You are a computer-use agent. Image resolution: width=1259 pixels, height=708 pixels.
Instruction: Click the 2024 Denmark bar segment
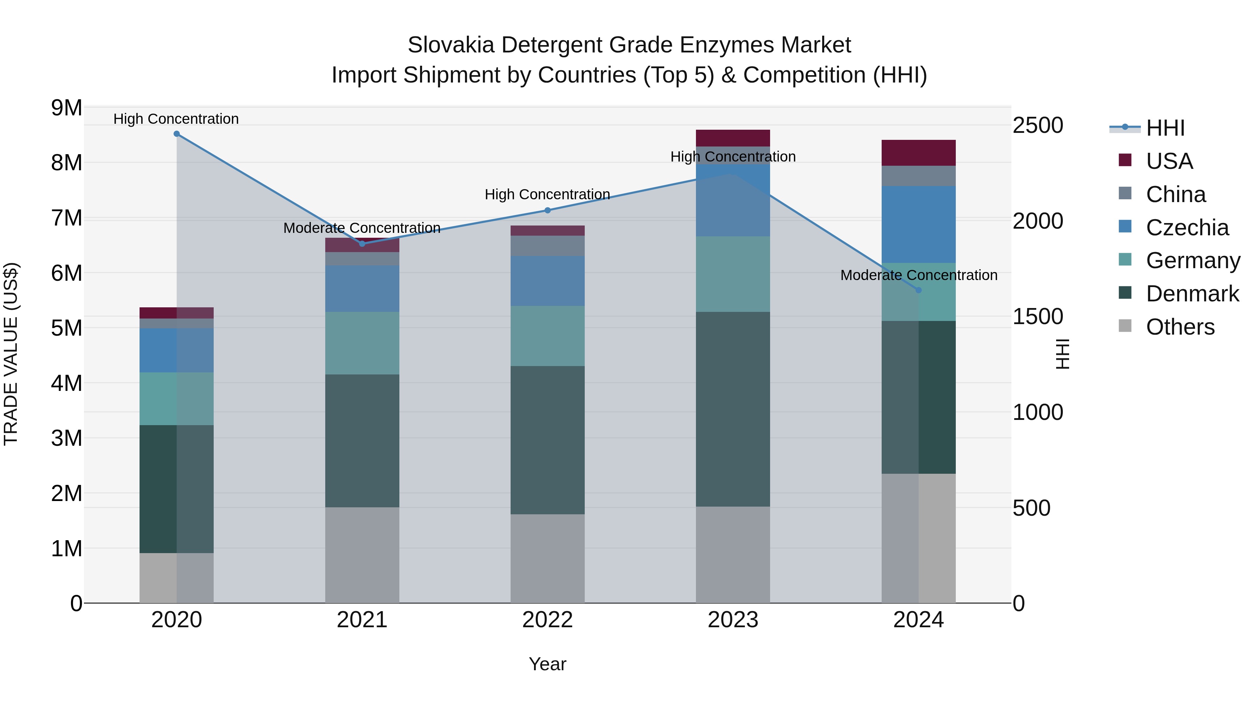tap(918, 397)
